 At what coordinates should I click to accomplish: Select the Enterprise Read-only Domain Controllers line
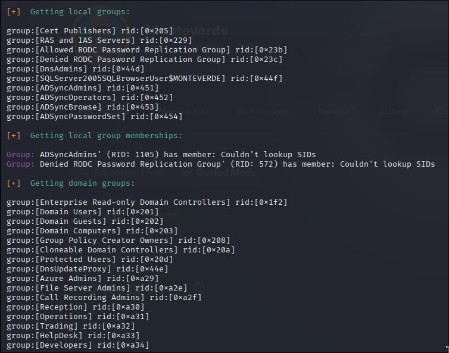pyautogui.click(x=147, y=202)
